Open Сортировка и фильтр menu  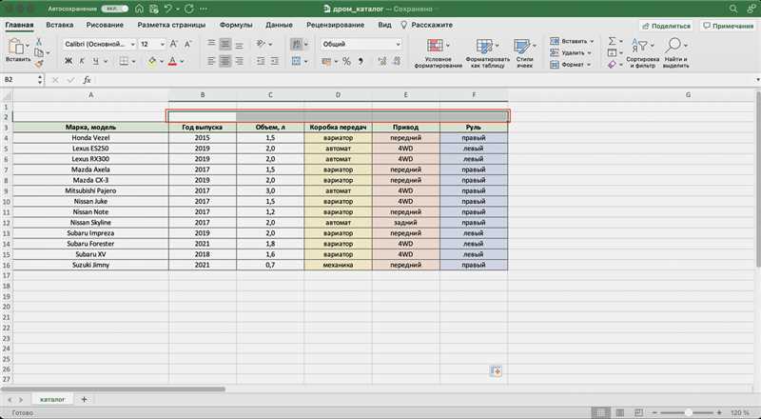tap(643, 53)
